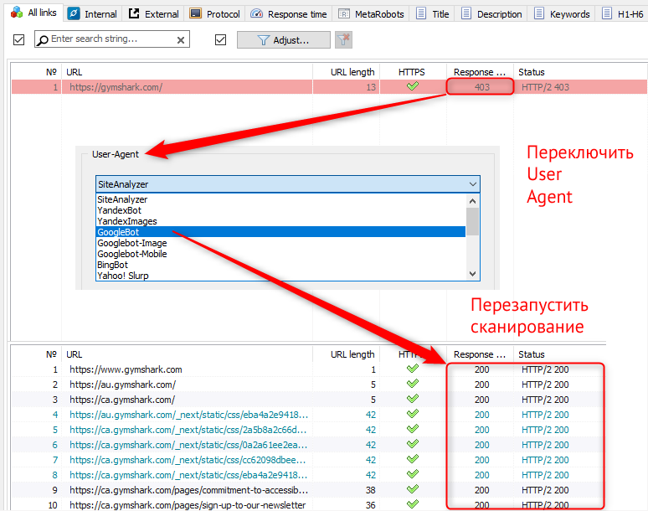Click the Keywords tab document icon
The image size is (648, 511).
(539, 13)
